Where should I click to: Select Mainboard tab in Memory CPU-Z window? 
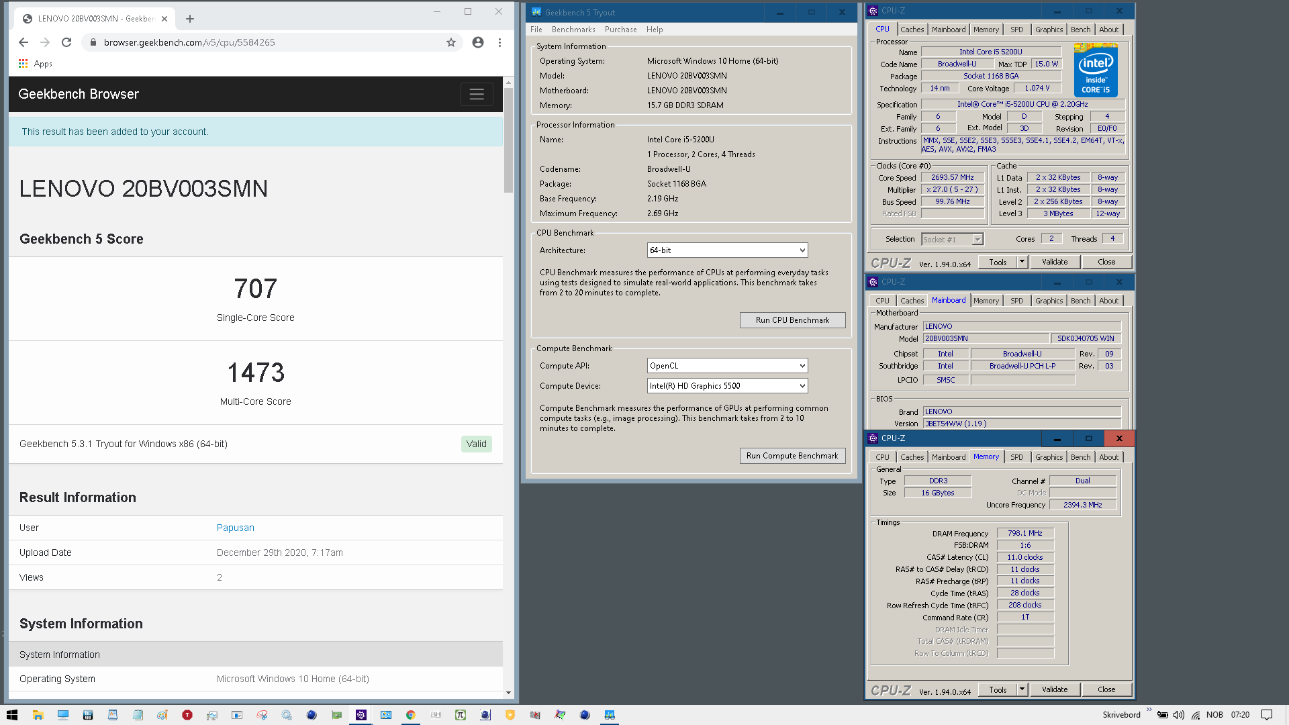point(949,457)
